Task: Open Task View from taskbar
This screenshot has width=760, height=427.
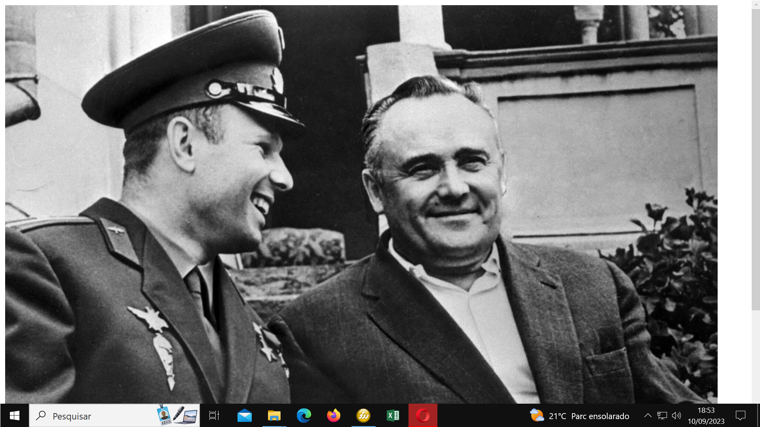Action: coord(214,416)
